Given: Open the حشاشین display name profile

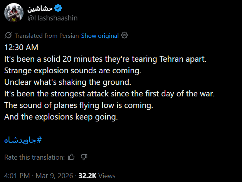Looking at the screenshot, I should tap(40, 8).
